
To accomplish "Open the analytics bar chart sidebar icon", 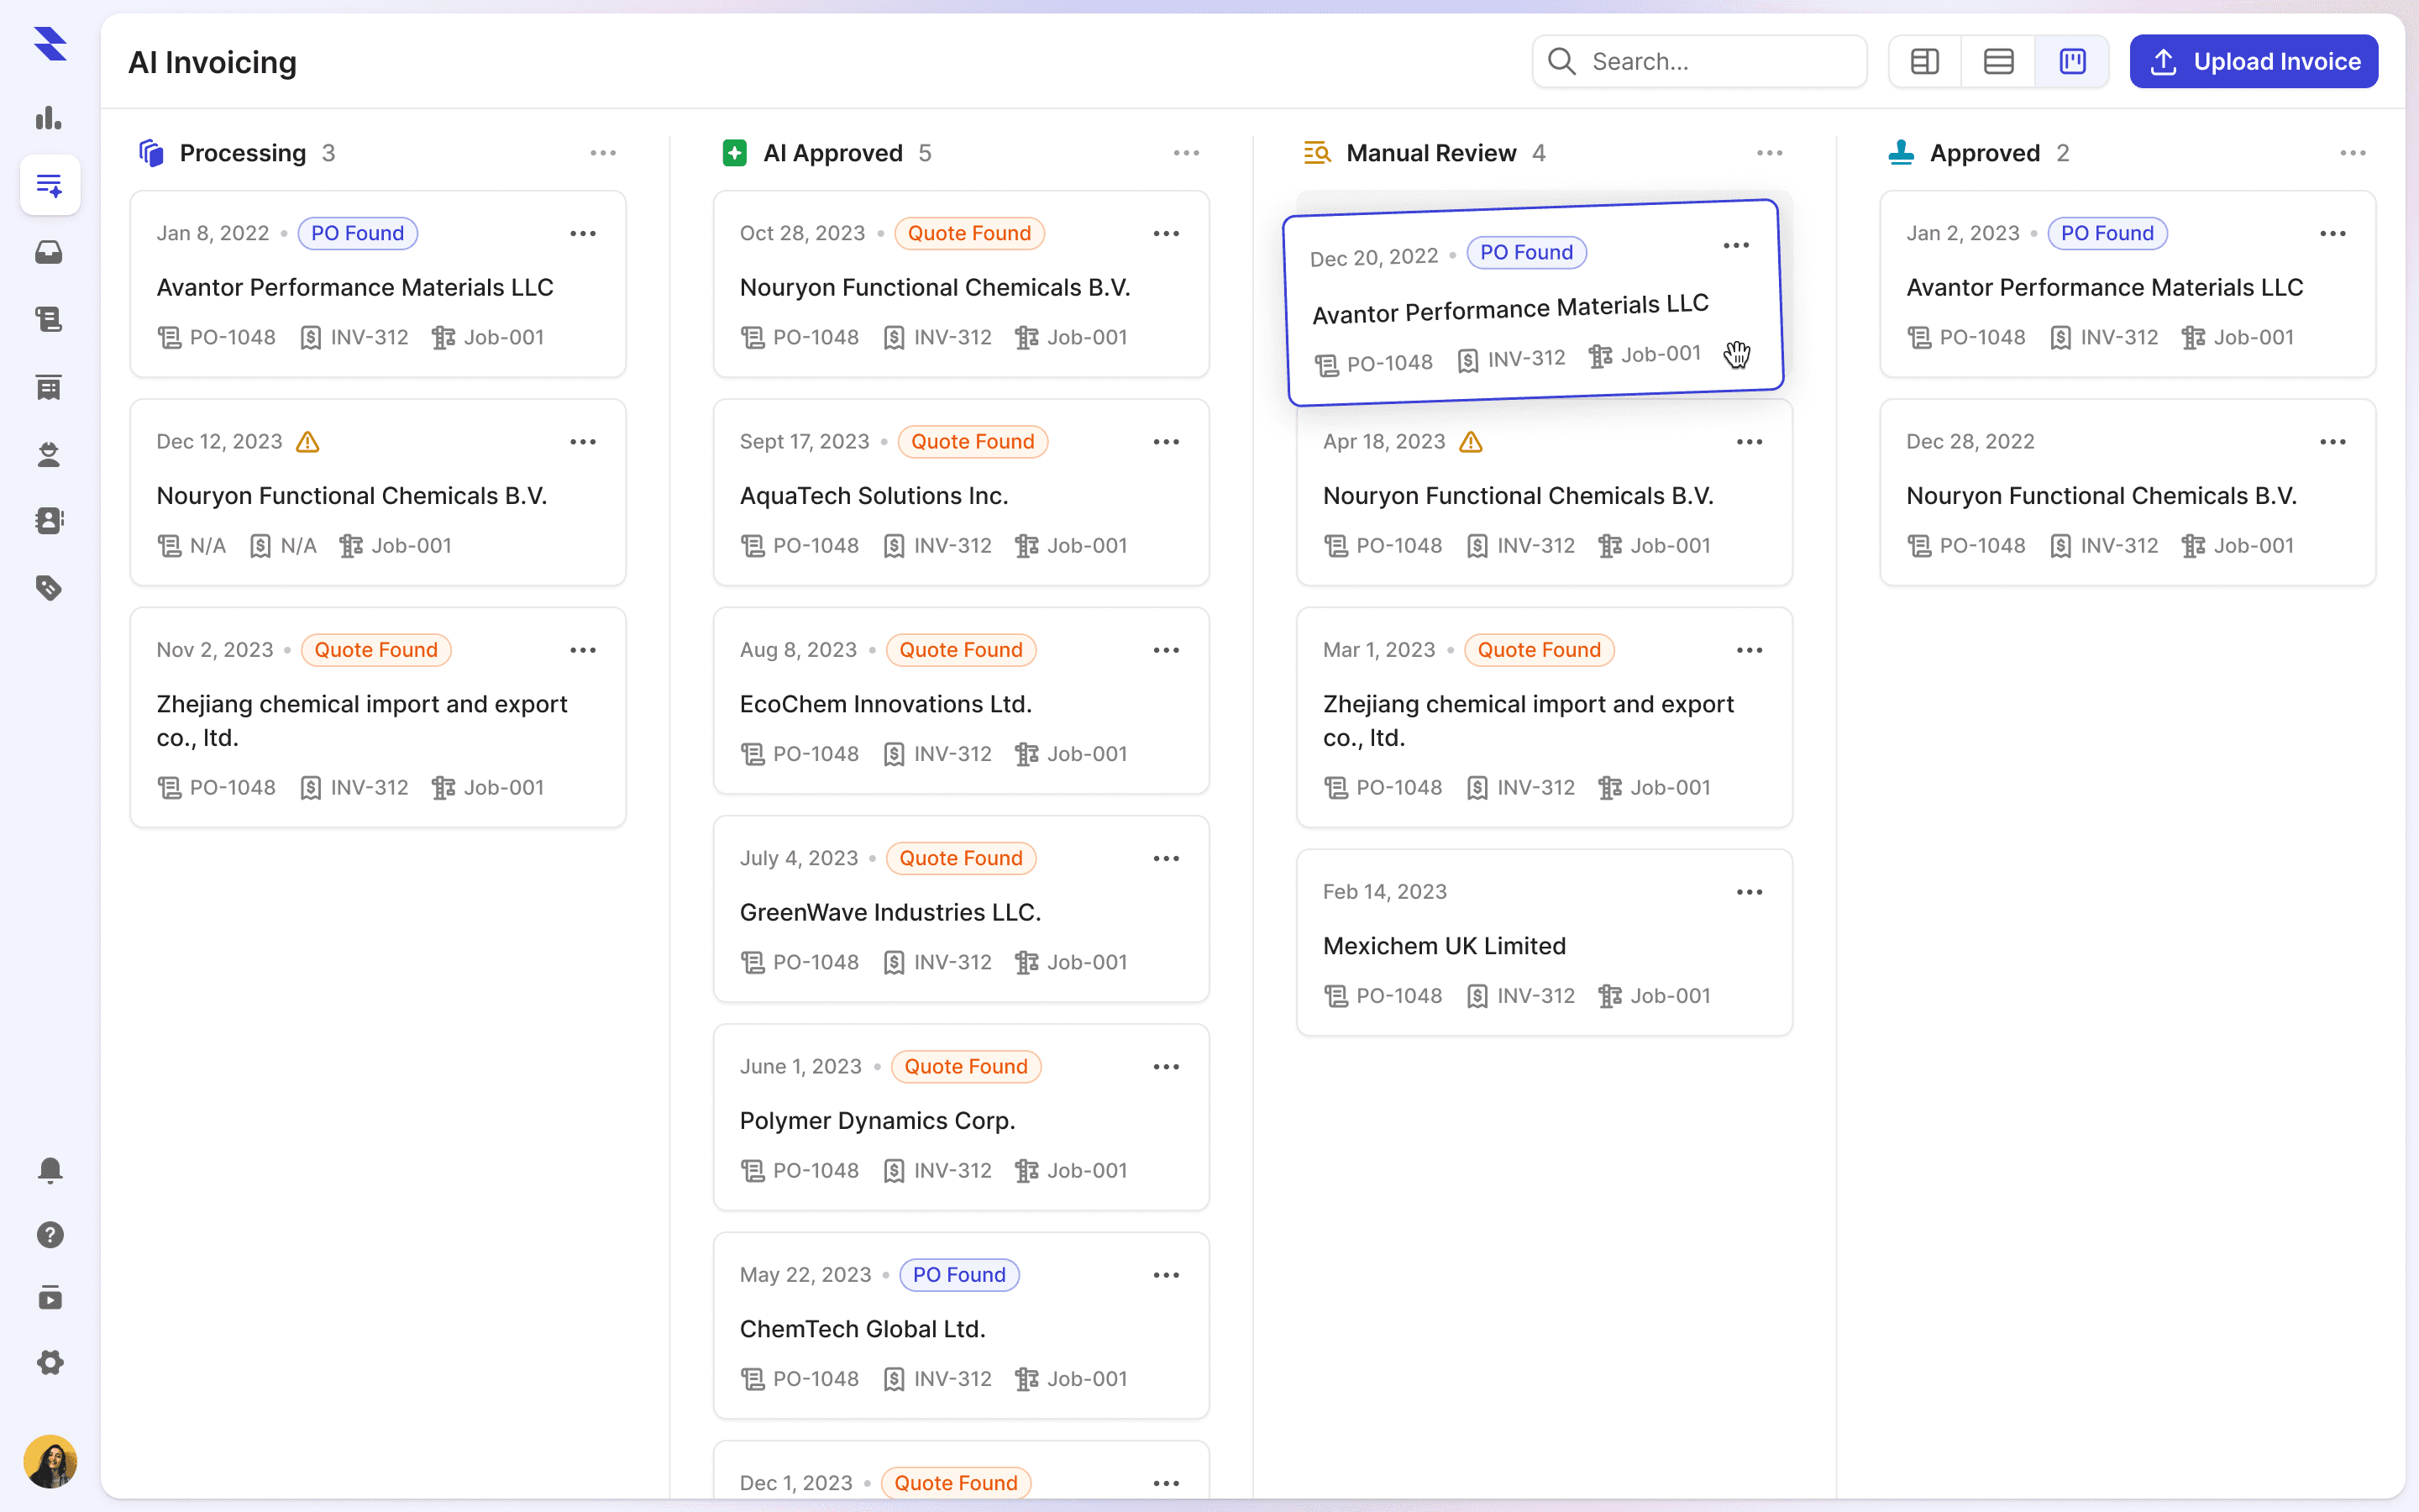I will [x=49, y=118].
